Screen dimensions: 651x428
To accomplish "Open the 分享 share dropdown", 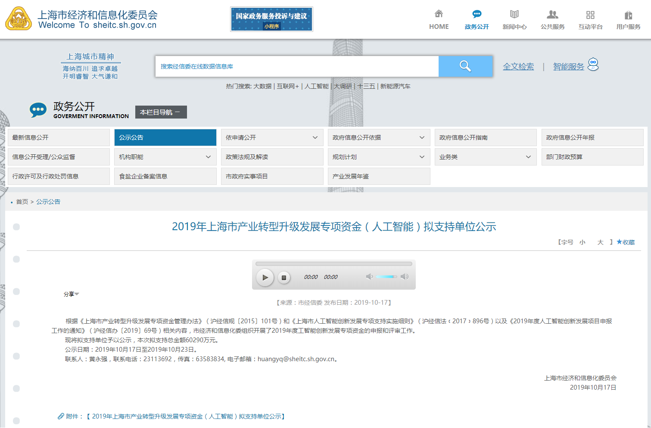I will 71,294.
